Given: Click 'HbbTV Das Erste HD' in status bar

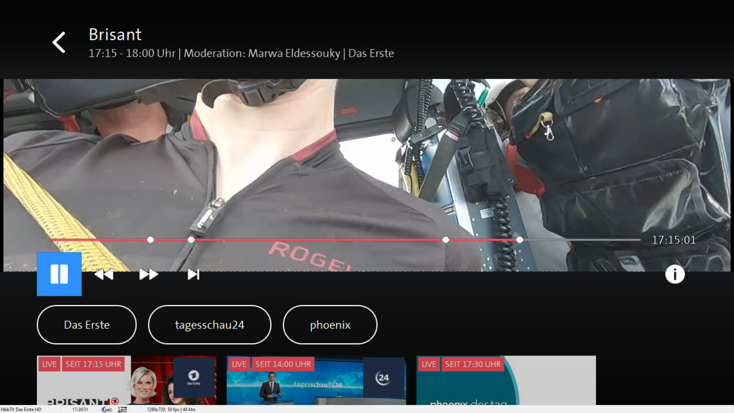Looking at the screenshot, I should tap(21, 409).
